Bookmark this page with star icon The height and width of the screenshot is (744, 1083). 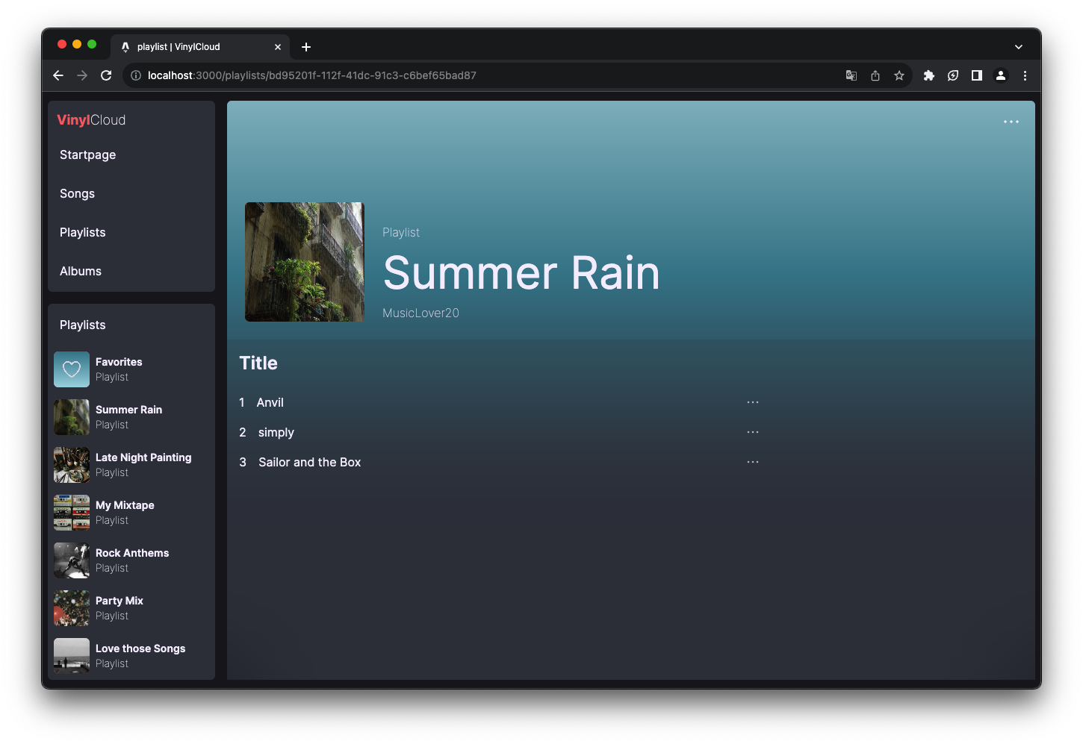[x=899, y=75]
